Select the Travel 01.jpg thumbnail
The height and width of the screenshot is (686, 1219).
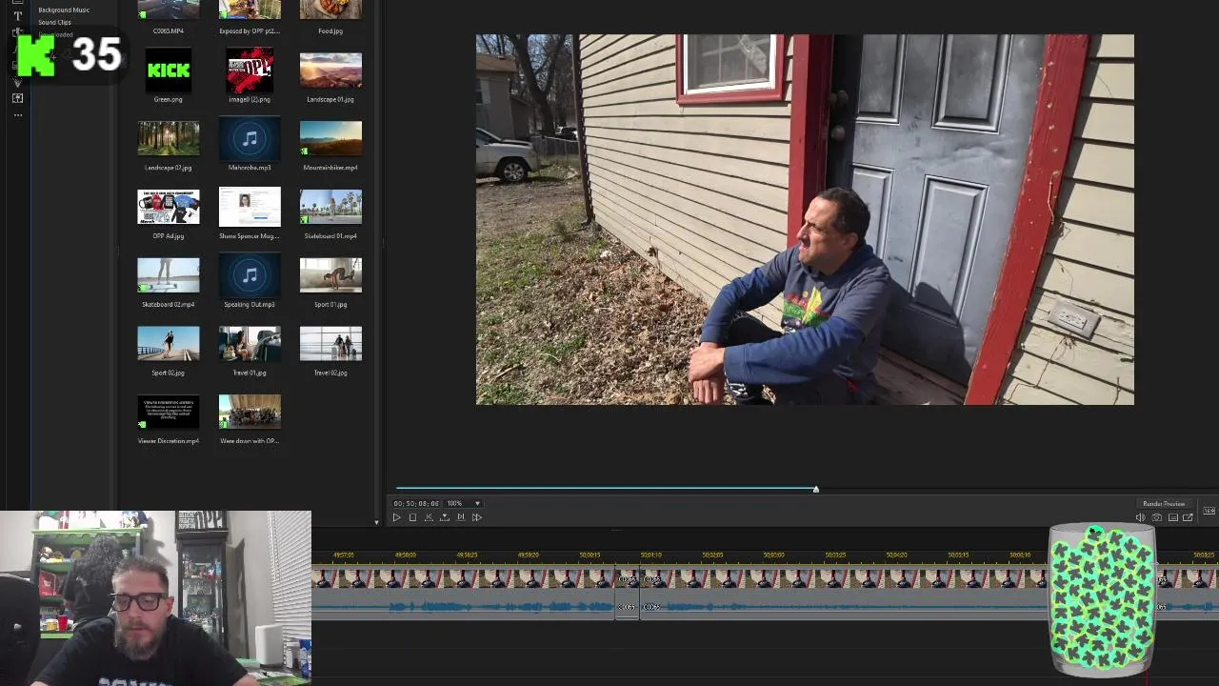[x=250, y=344]
